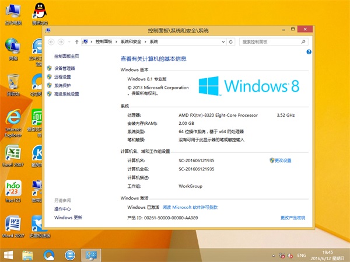Open 设备管理器 (Device Manager) link
The image size is (350, 262).
(x=64, y=68)
